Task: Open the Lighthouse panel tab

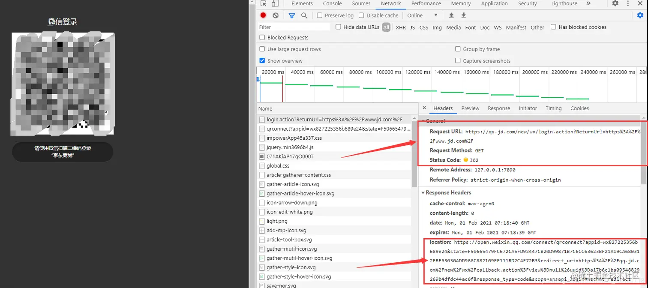Action: click(x=564, y=3)
